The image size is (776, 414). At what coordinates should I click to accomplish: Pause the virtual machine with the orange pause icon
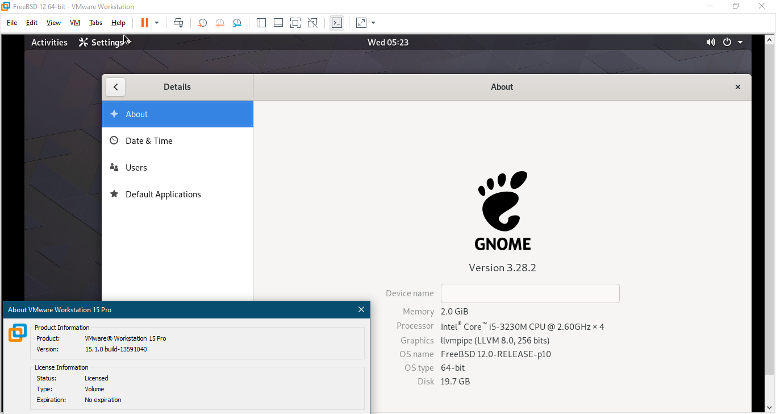coord(145,23)
